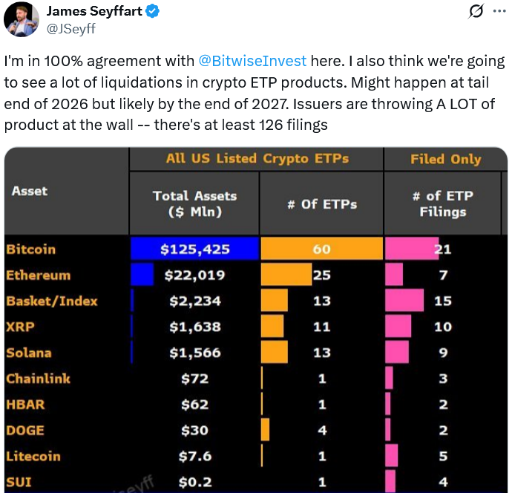Click the pink Basket/Index filings bar
The height and width of the screenshot is (493, 512).
coord(404,301)
